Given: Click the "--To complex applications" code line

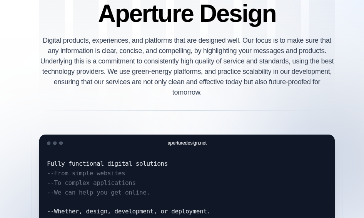Looking at the screenshot, I should point(91,183).
